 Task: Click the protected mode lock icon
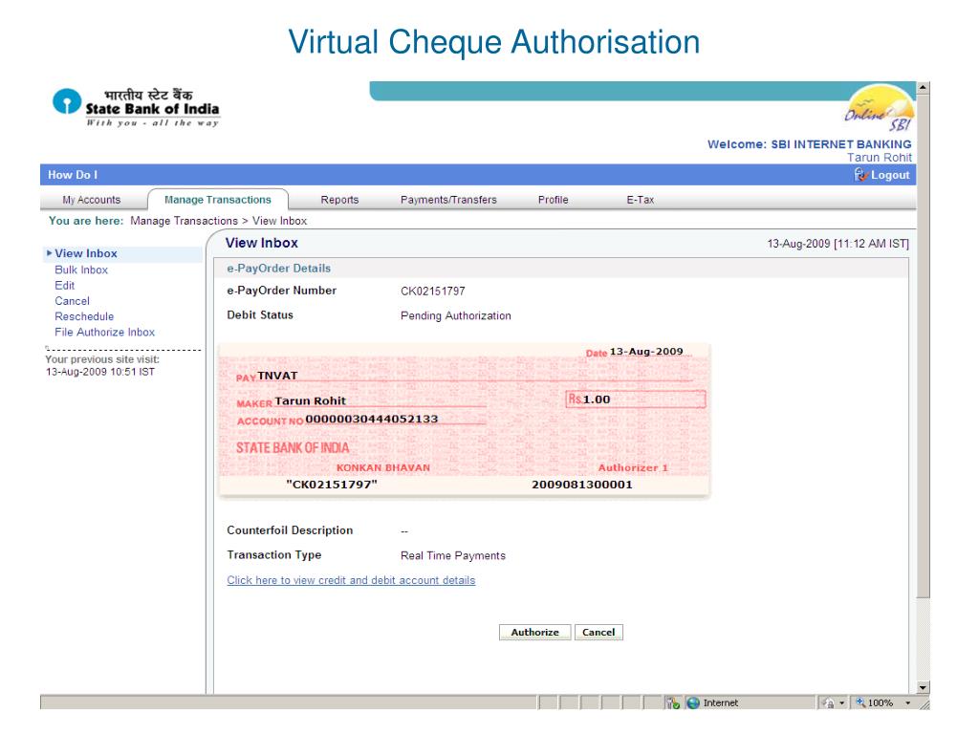829,702
